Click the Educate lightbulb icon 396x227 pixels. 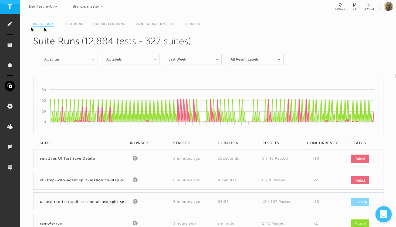pyautogui.click(x=340, y=6)
